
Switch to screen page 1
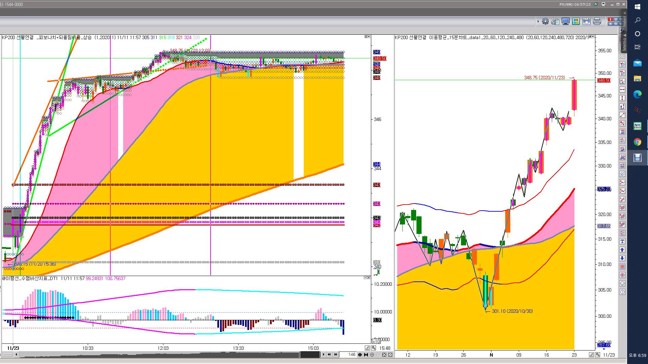(x=610, y=20)
